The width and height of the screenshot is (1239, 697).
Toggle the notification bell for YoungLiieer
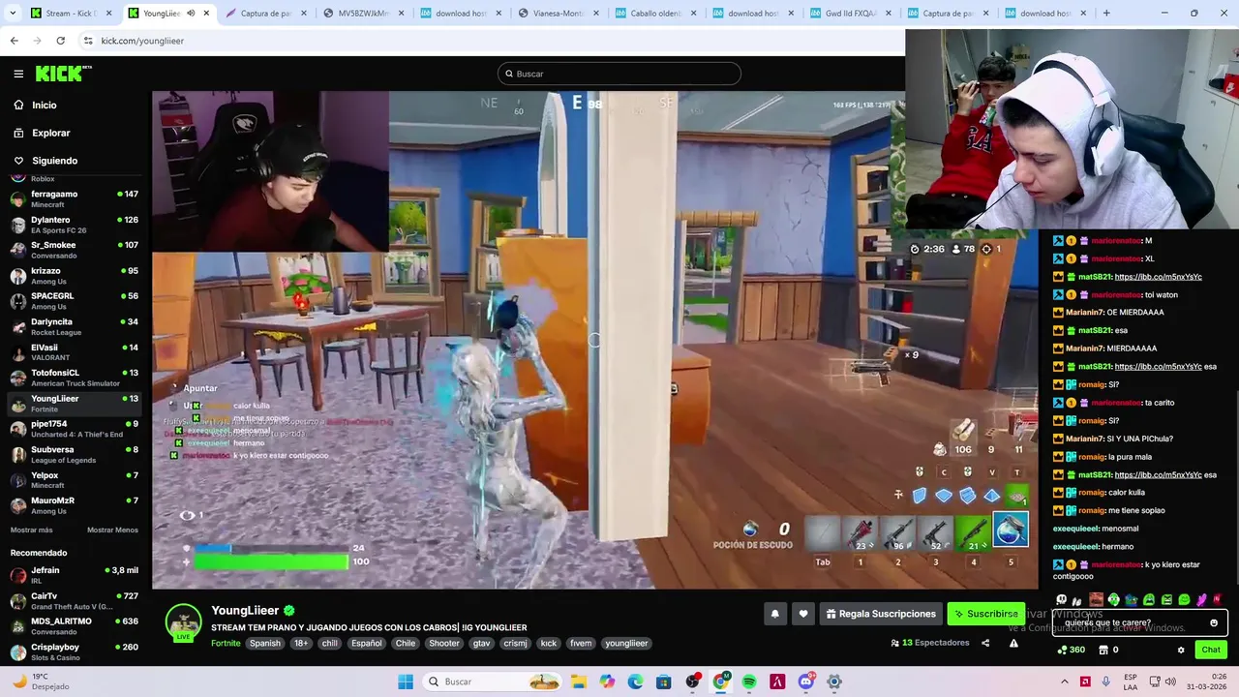[774, 614]
